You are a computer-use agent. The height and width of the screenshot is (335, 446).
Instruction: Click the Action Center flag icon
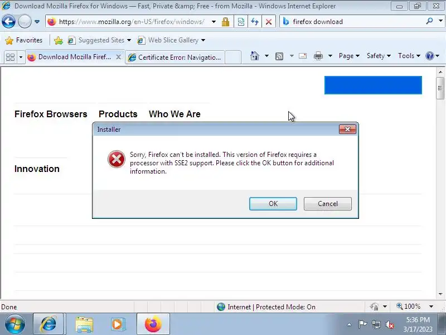pos(362,324)
